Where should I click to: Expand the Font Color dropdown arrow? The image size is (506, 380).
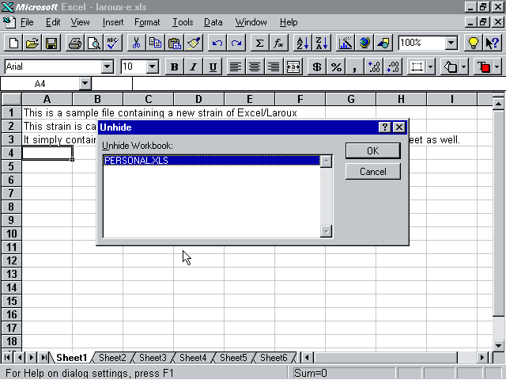(497, 66)
